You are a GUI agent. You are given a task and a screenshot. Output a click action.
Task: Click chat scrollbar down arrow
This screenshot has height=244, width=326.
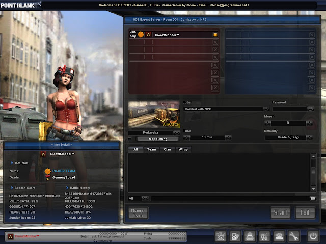313,189
